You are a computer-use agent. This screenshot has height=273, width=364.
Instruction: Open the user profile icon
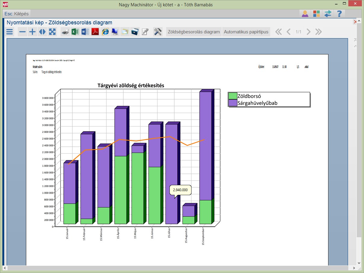coord(305,14)
